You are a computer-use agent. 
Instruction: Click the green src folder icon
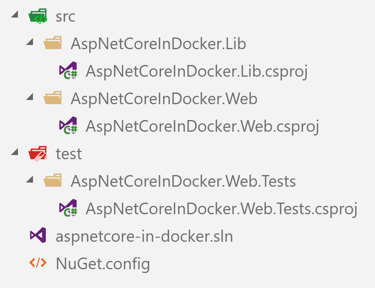pos(38,16)
